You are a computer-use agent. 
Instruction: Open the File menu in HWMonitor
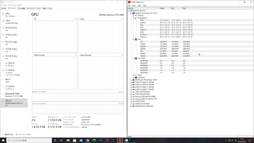[129, 5]
